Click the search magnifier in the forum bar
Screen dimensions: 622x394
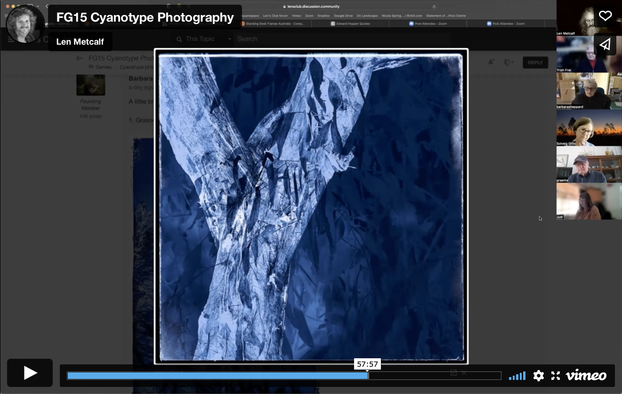[179, 39]
